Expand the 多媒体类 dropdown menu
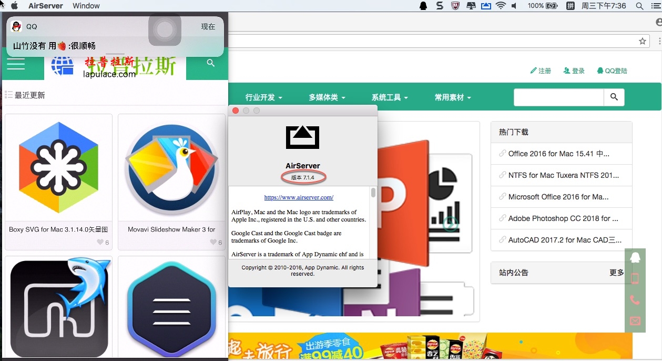This screenshot has width=662, height=361. point(327,97)
